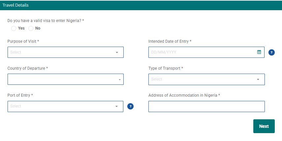This screenshot has width=282, height=141.
Task: Open the calendar picker icon
Action: tap(259, 52)
